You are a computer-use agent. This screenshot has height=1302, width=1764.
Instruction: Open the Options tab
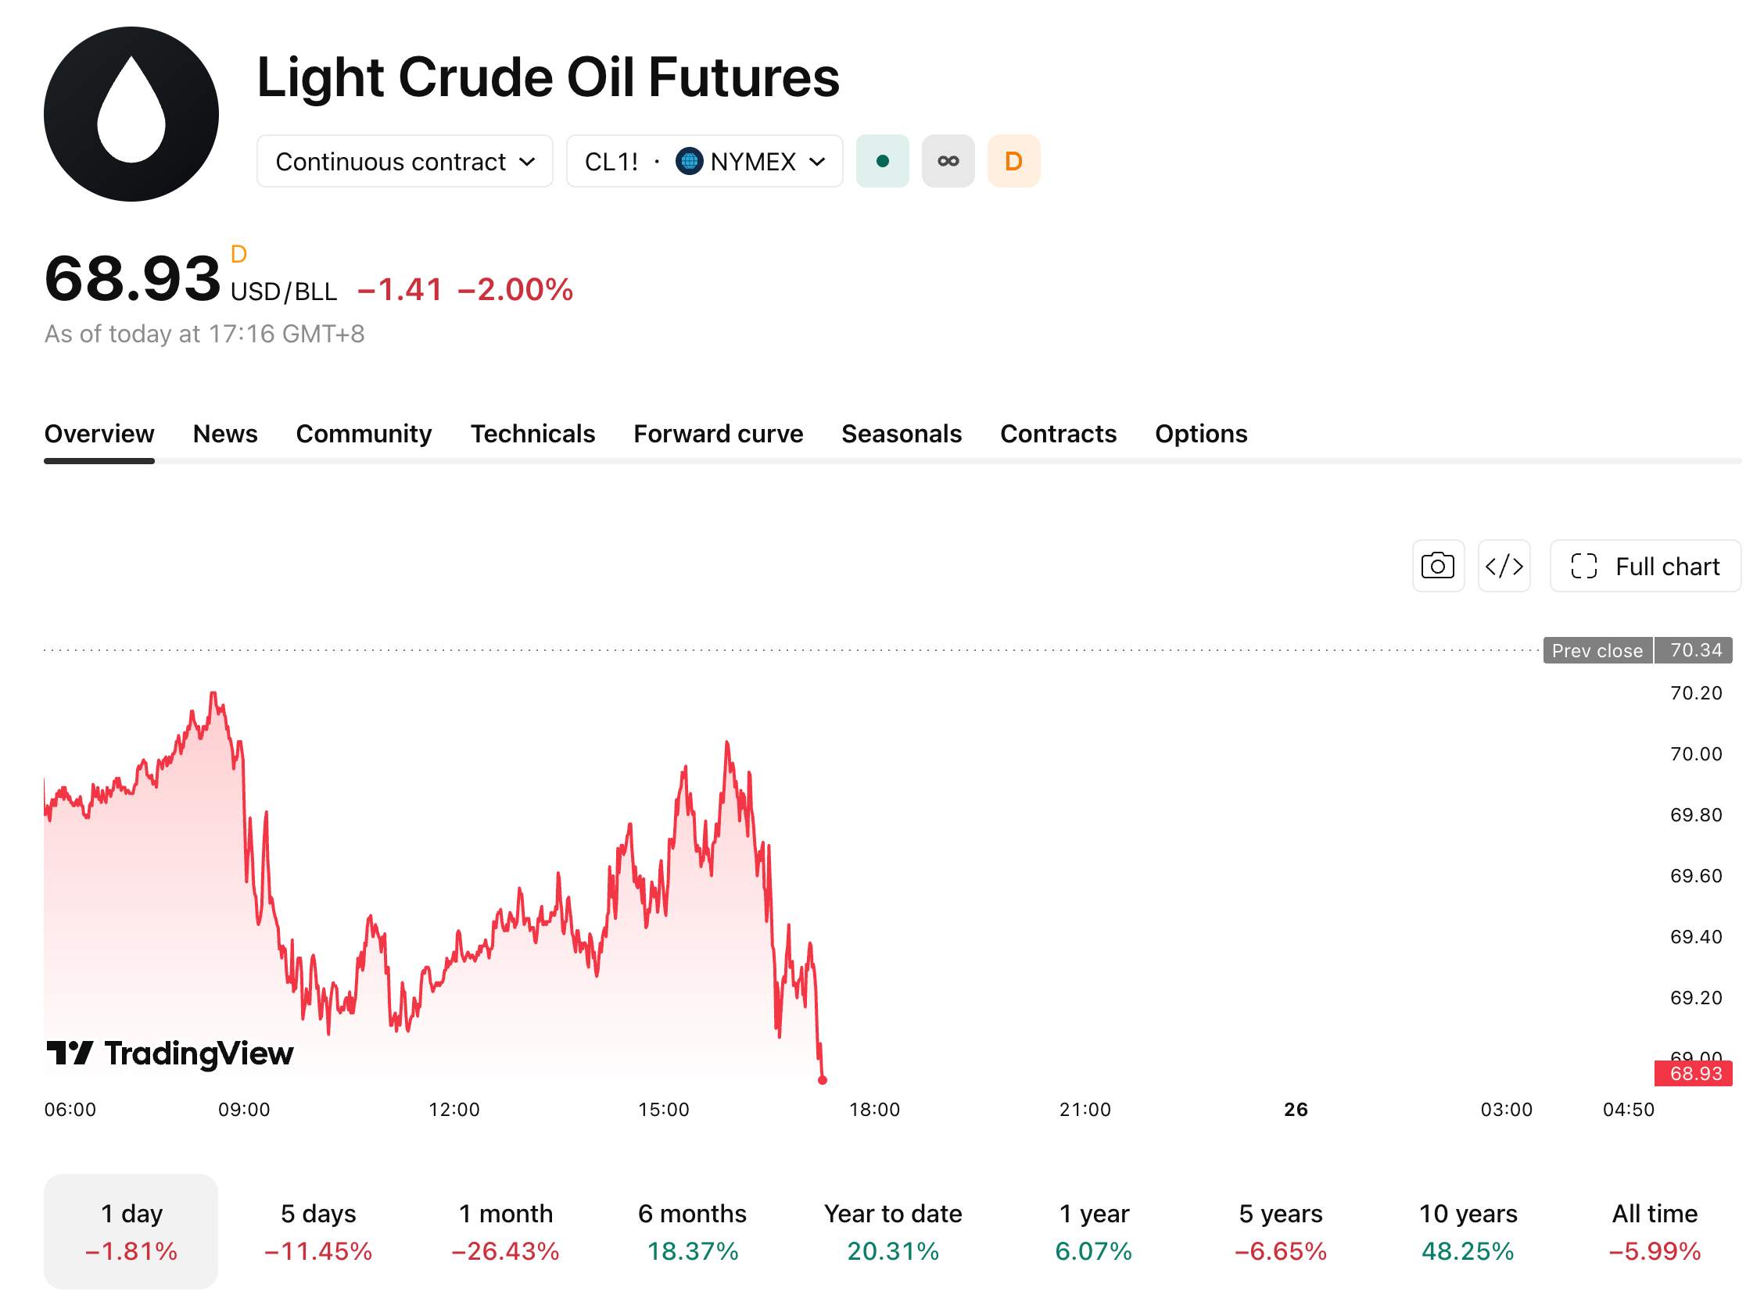1203,435
